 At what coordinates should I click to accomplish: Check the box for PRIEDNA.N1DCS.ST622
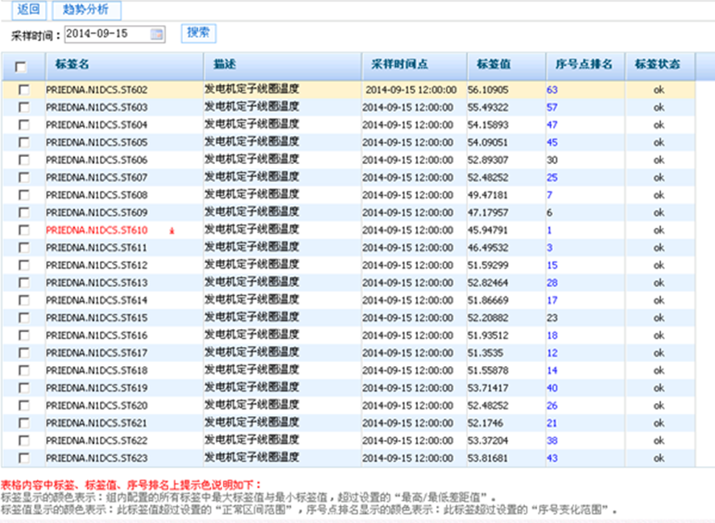(x=23, y=441)
